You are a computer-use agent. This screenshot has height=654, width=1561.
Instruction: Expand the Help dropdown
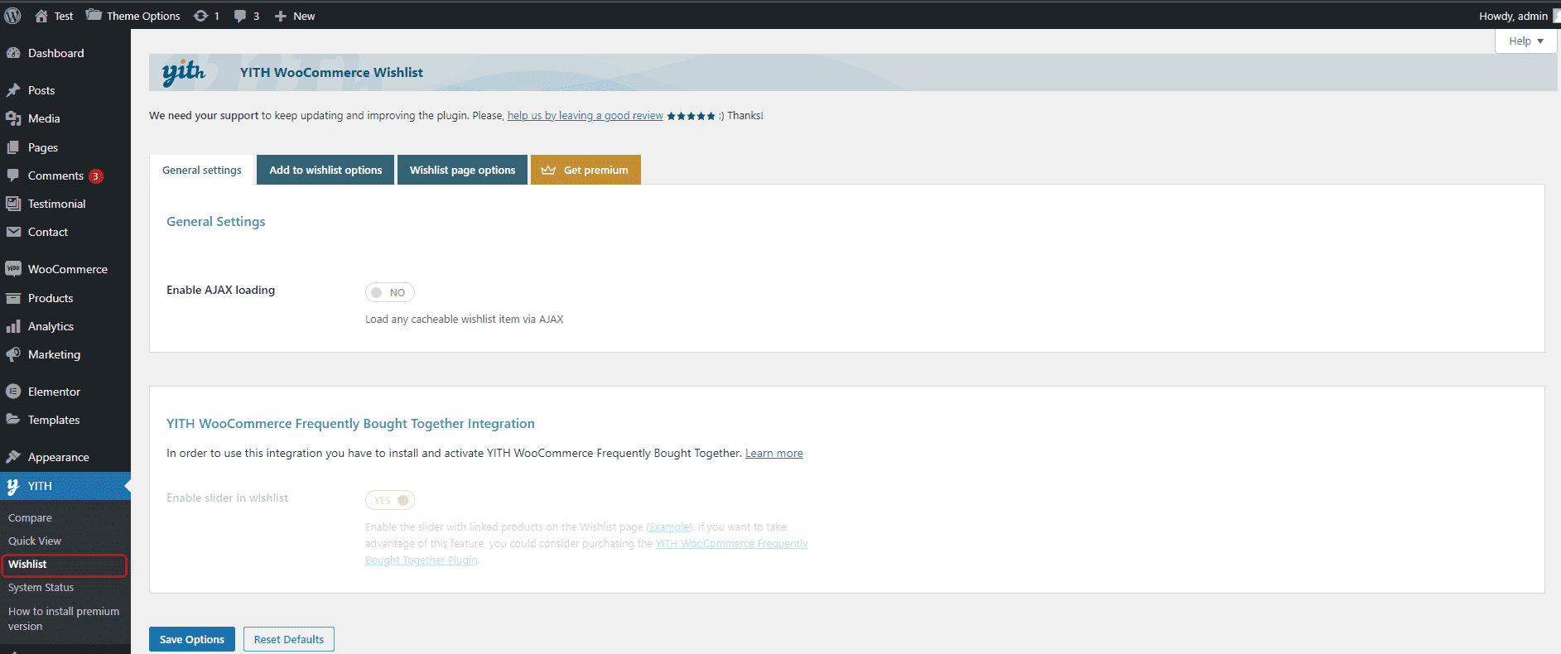1525,41
